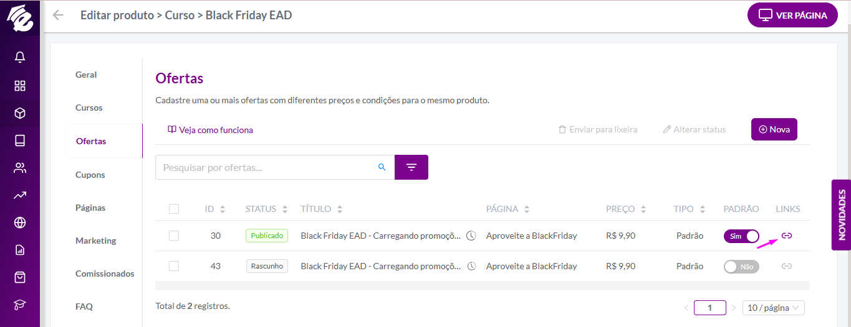Select the Marketing side tab

[x=96, y=241]
